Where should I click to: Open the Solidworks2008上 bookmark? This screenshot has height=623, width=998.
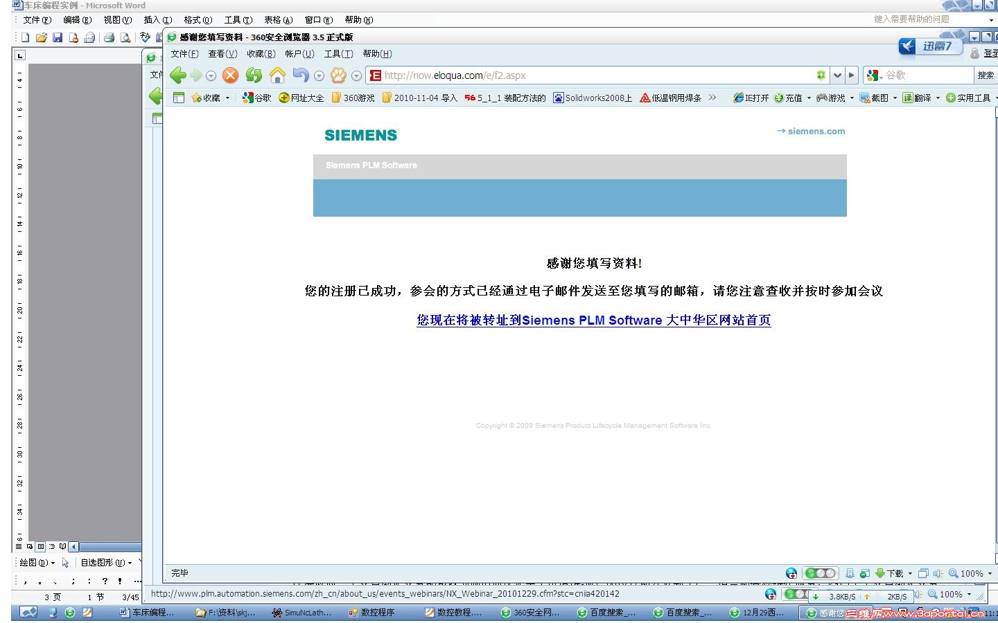[593, 98]
